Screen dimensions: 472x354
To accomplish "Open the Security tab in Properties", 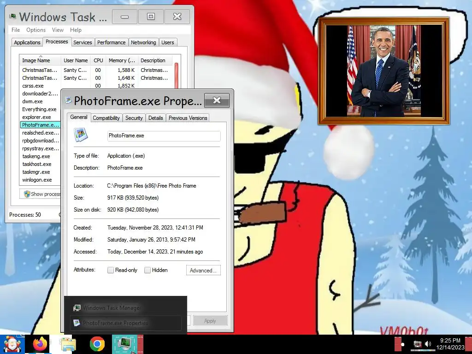I will pos(134,118).
